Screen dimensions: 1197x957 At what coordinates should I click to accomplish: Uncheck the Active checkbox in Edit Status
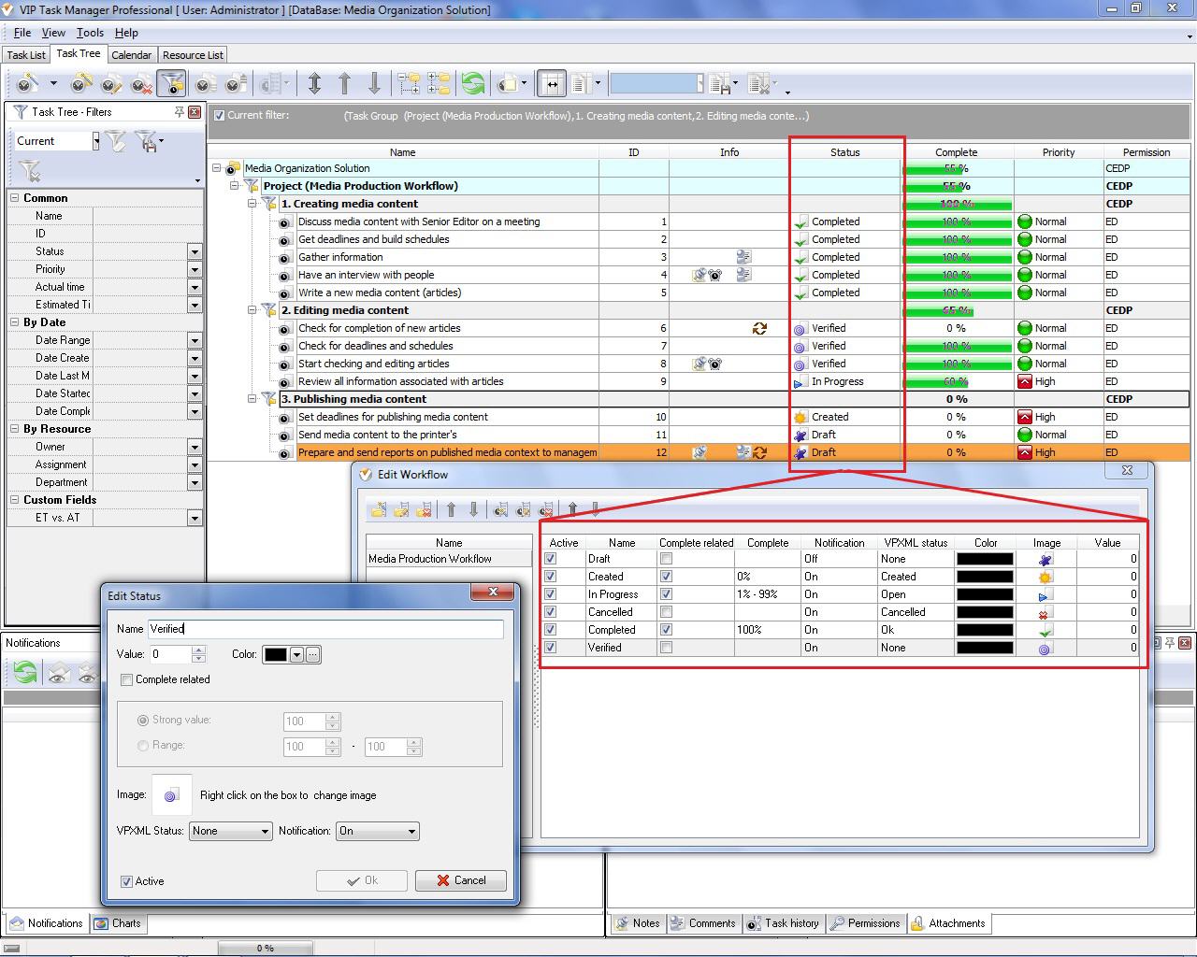coord(127,880)
